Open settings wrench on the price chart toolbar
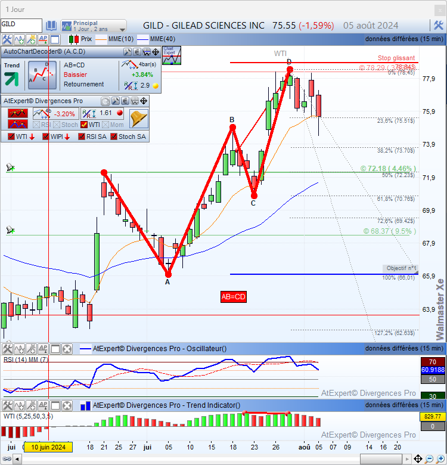 click(7, 39)
